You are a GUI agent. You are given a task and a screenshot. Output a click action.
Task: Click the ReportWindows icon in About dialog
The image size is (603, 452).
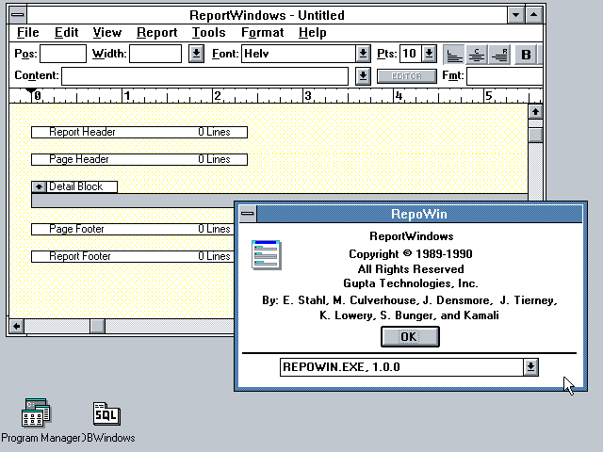pyautogui.click(x=266, y=255)
